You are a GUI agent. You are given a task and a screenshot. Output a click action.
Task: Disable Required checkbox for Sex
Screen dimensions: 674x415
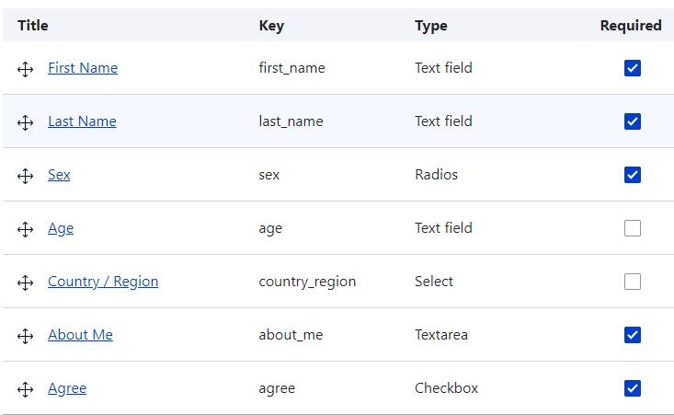coord(633,175)
